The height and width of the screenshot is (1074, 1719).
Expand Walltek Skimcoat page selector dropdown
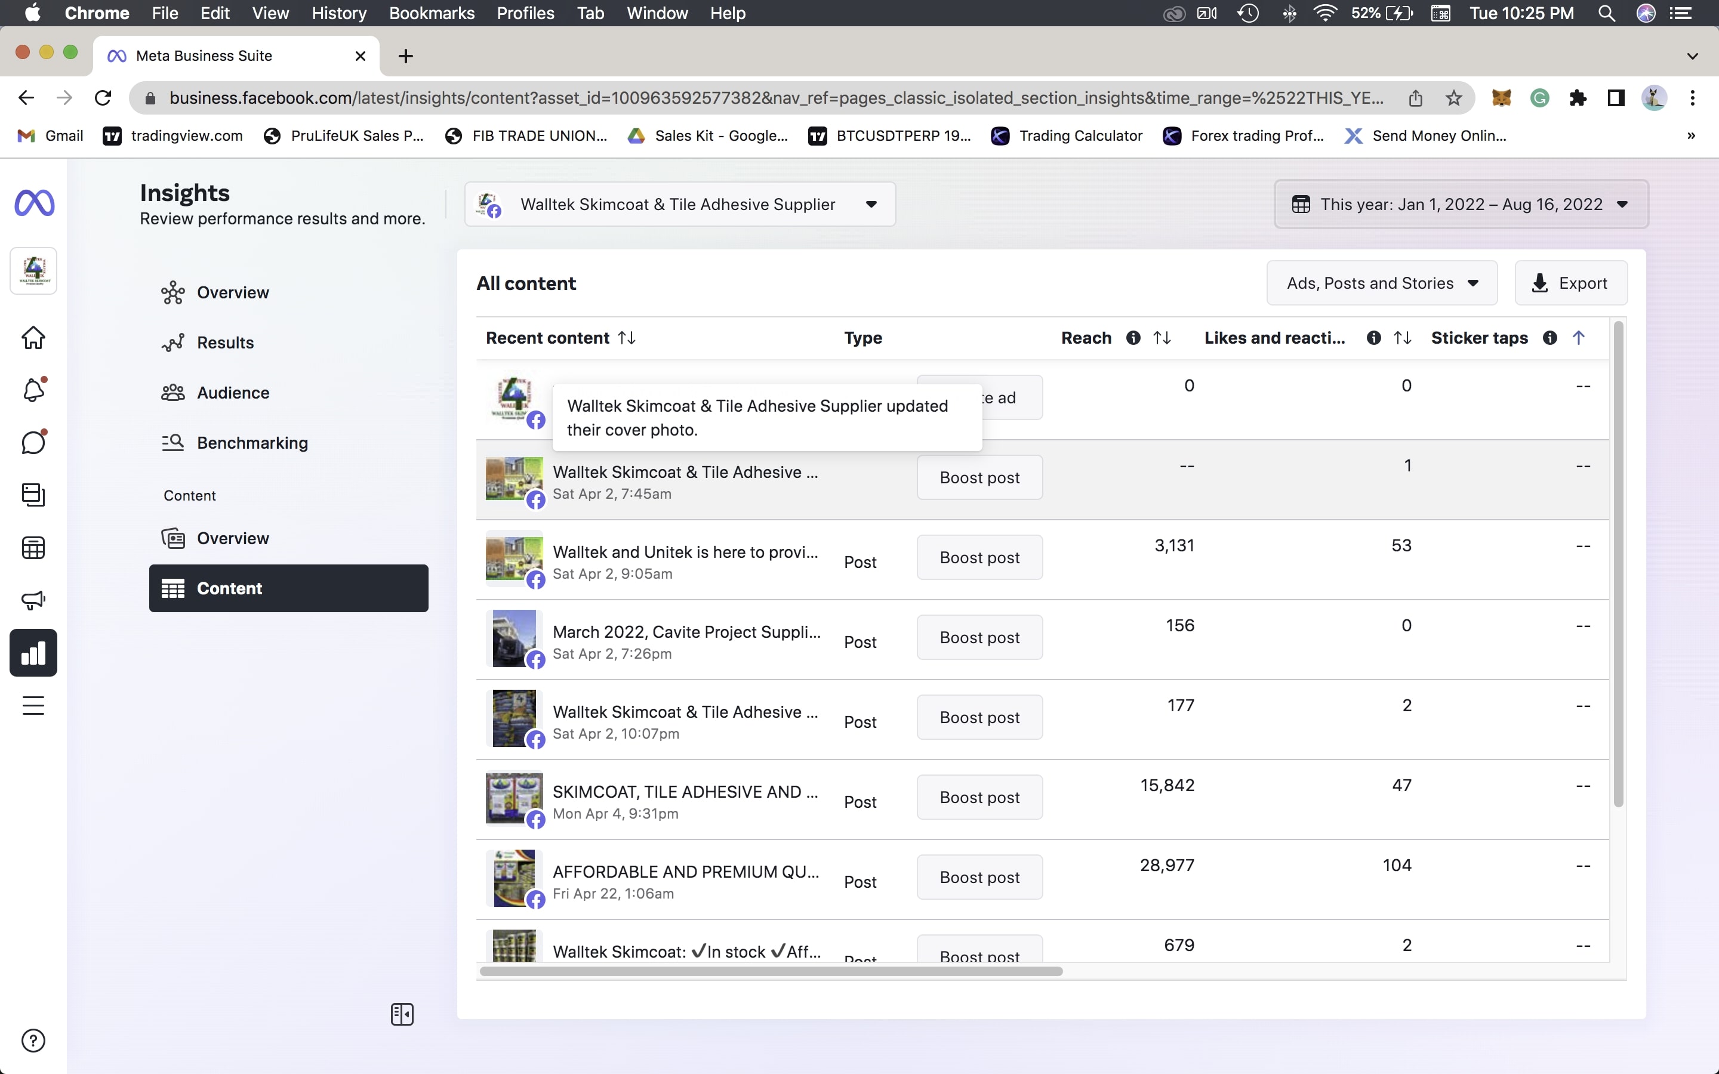680,205
